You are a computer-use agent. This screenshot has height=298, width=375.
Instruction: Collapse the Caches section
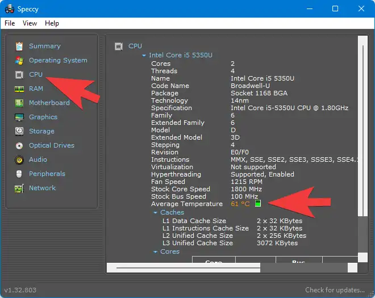156,212
